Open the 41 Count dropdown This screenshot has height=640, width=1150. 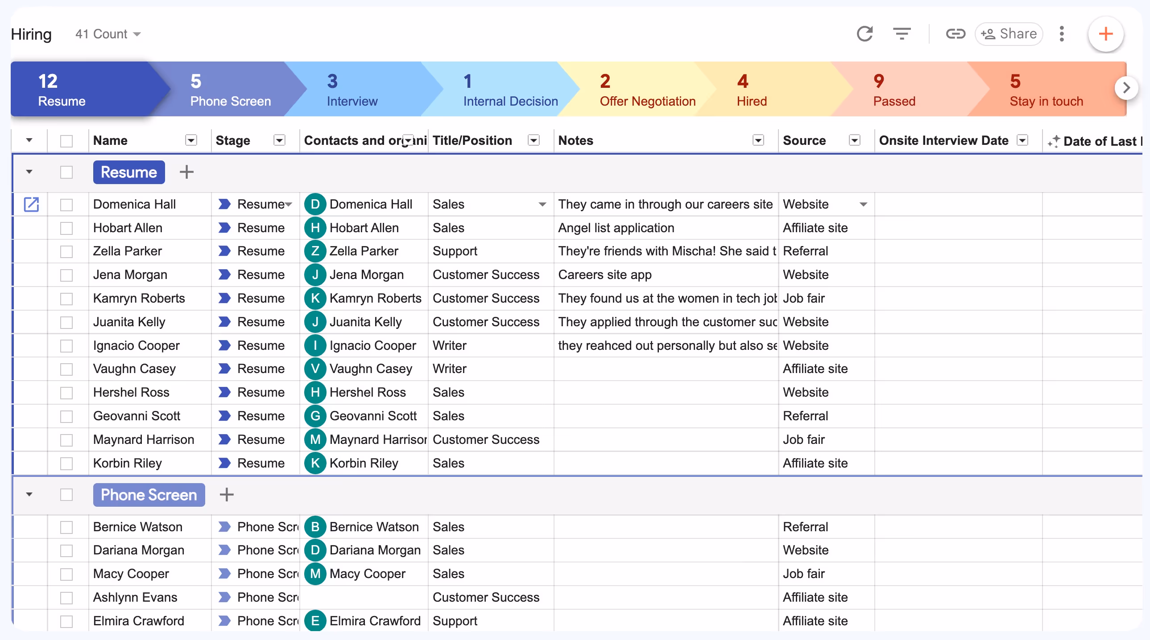point(108,34)
